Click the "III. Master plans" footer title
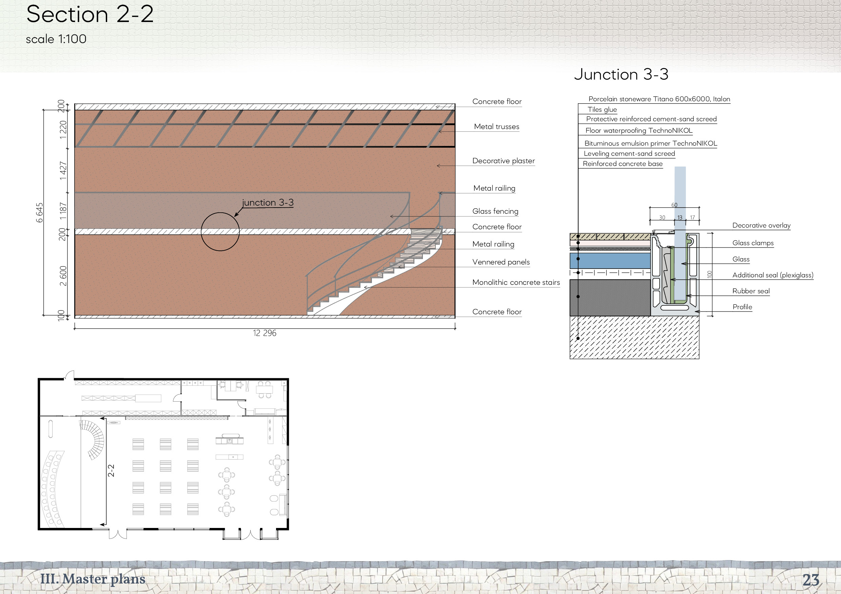 click(93, 579)
